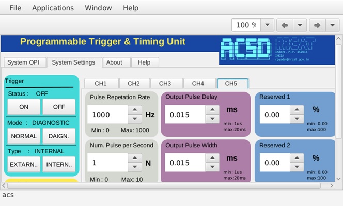Click the Num. Pulse per Second field
The width and height of the screenshot is (343, 206).
(x=107, y=163)
